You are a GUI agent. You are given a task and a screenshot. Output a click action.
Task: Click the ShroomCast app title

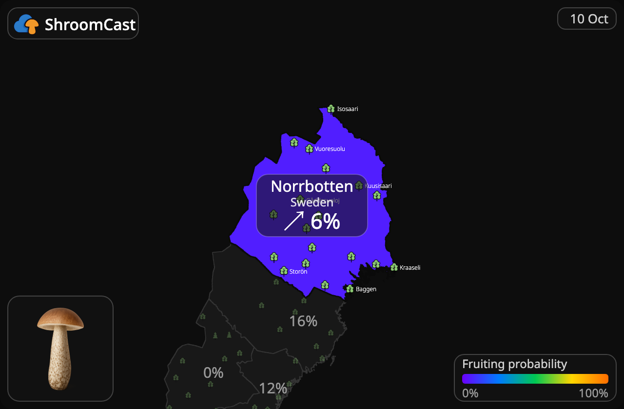click(90, 24)
